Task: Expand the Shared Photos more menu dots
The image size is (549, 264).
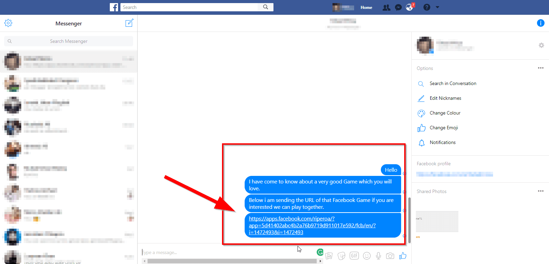Action: coord(541,191)
